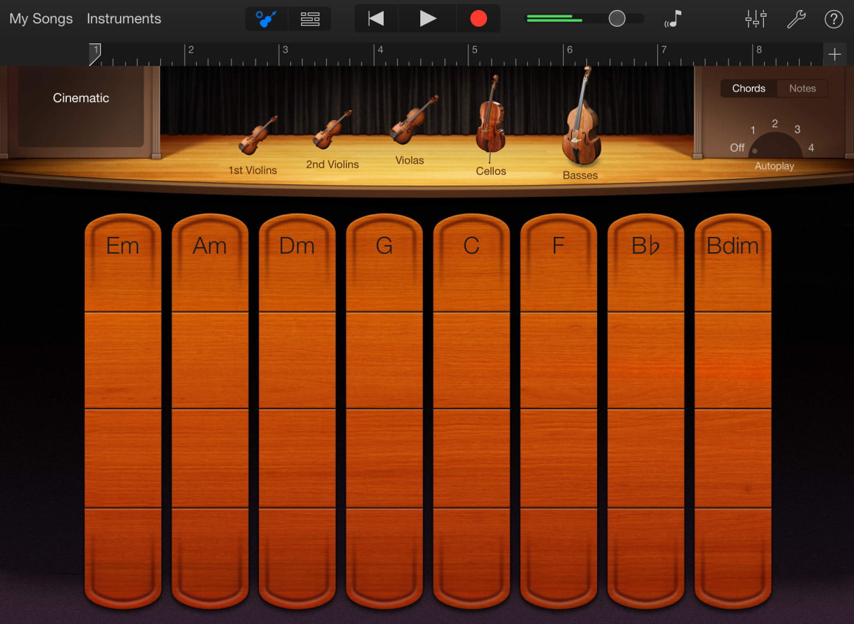Go to beginning of the song

pos(376,19)
